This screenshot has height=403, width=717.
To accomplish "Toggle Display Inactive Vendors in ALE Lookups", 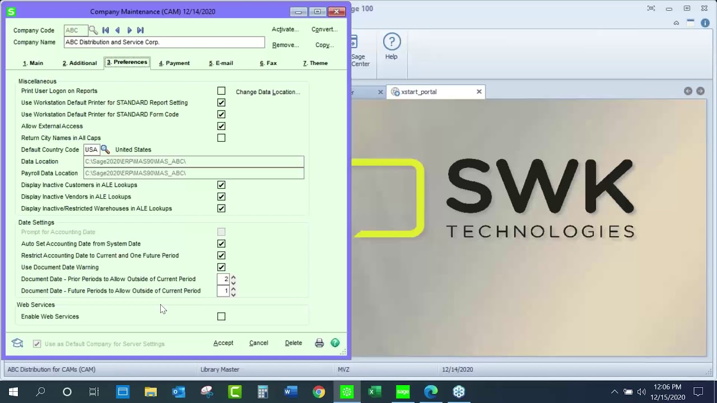I will click(221, 196).
